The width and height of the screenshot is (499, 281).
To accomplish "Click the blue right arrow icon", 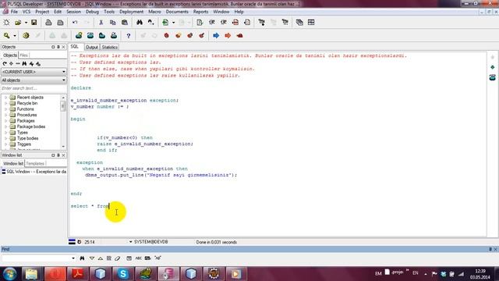I will (x=216, y=35).
